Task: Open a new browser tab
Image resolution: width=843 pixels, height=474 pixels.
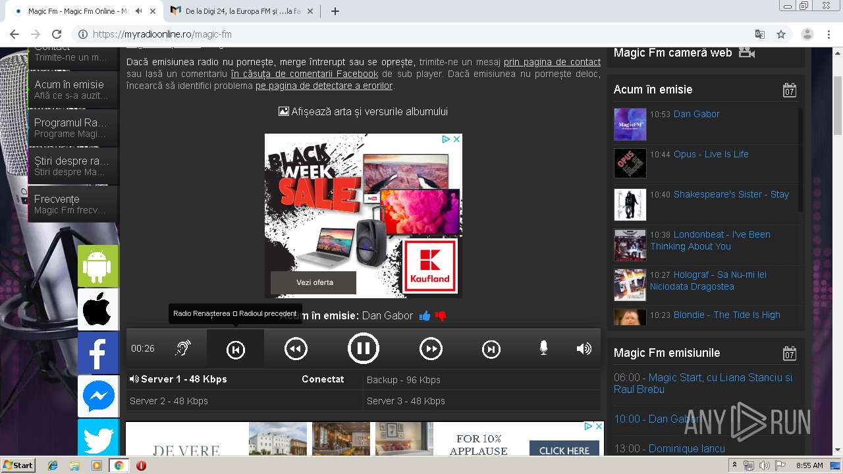Action: [335, 11]
